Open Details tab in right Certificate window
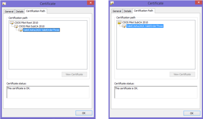Viewport: 203px width, 119px height. pos(128,11)
